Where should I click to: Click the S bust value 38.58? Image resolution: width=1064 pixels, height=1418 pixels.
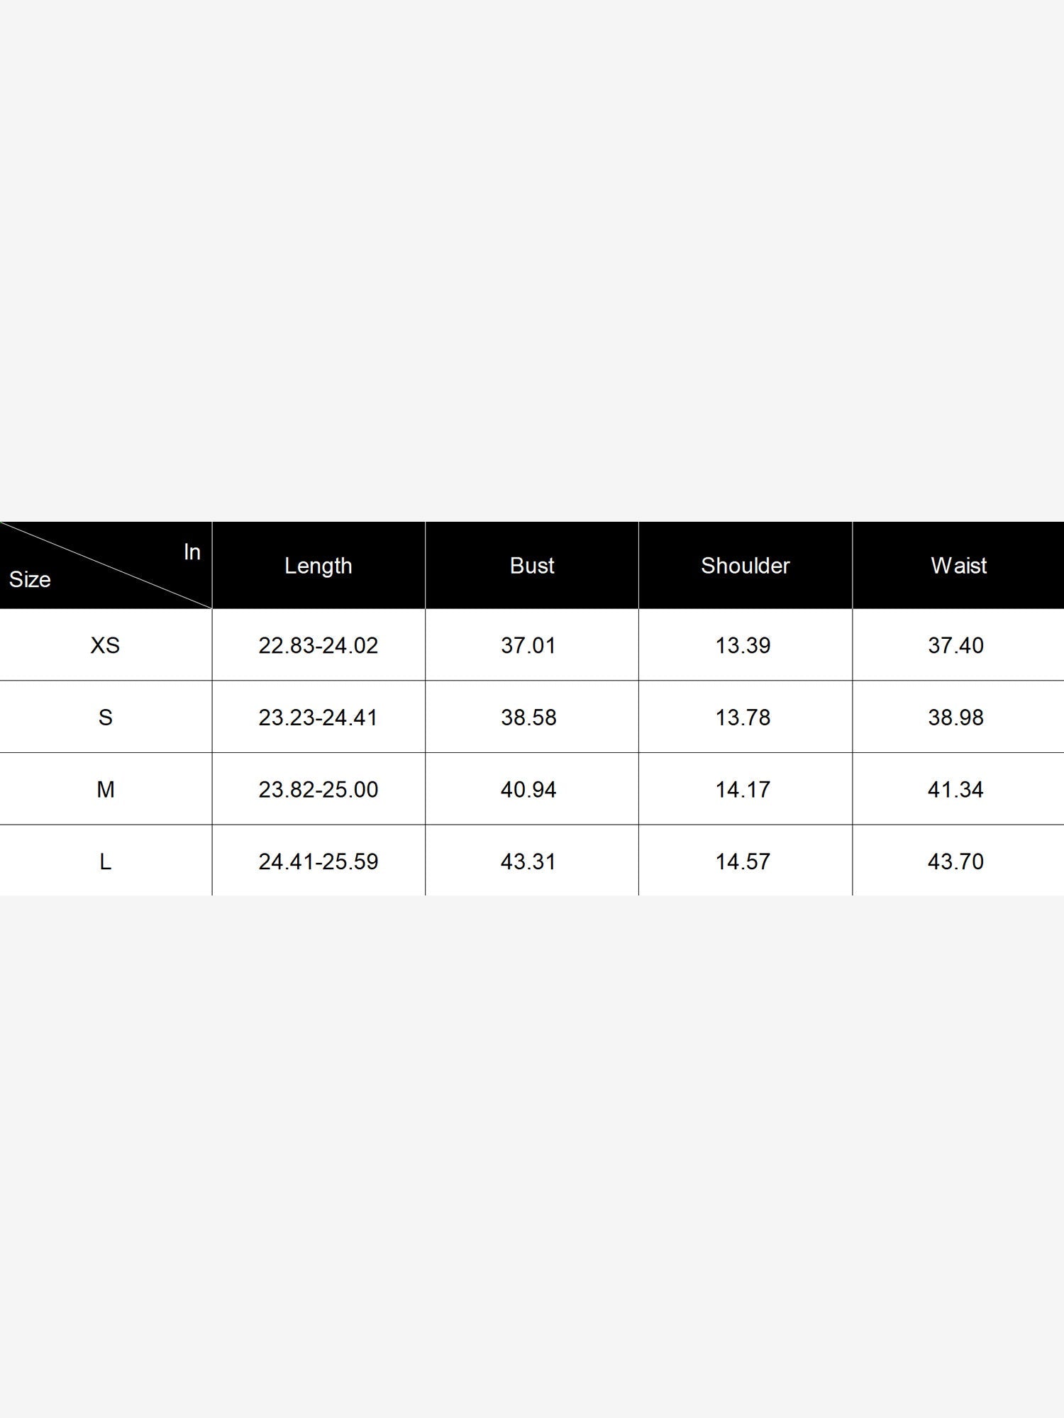(528, 718)
